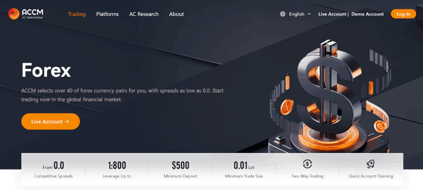Viewport: 423px width, 190px height.
Task: Click the Two-Way Trading dollar icon
Action: click(x=308, y=164)
